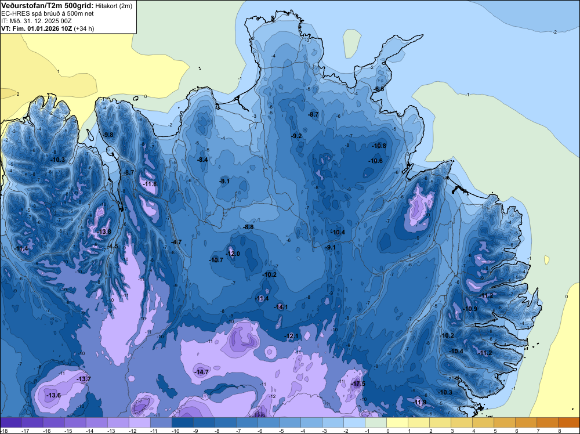Click legend color cell between -1 and 0
Image resolution: width=580 pixels, height=434 pixels.
376,422
